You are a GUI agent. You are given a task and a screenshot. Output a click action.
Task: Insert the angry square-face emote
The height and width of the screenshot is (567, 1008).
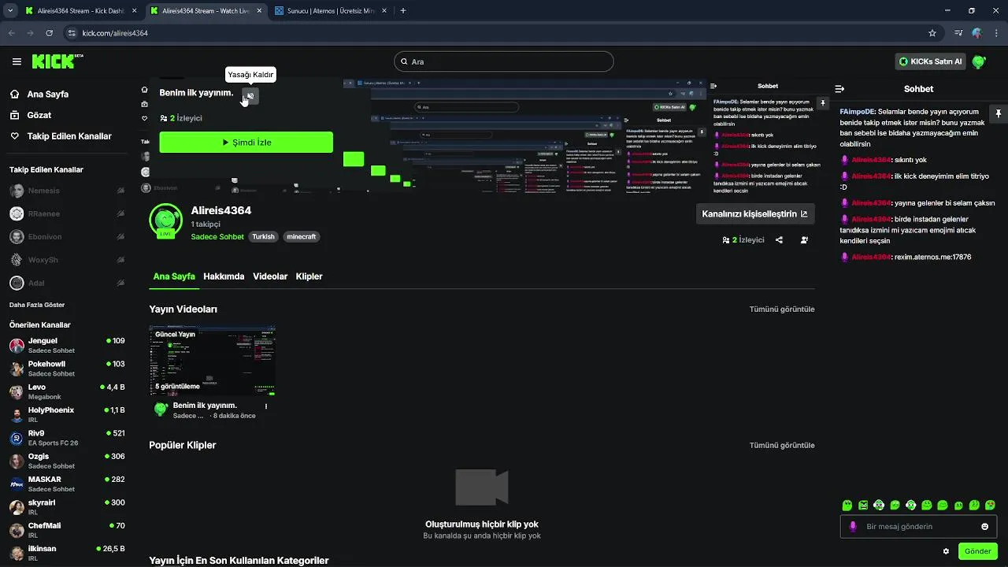tap(863, 505)
